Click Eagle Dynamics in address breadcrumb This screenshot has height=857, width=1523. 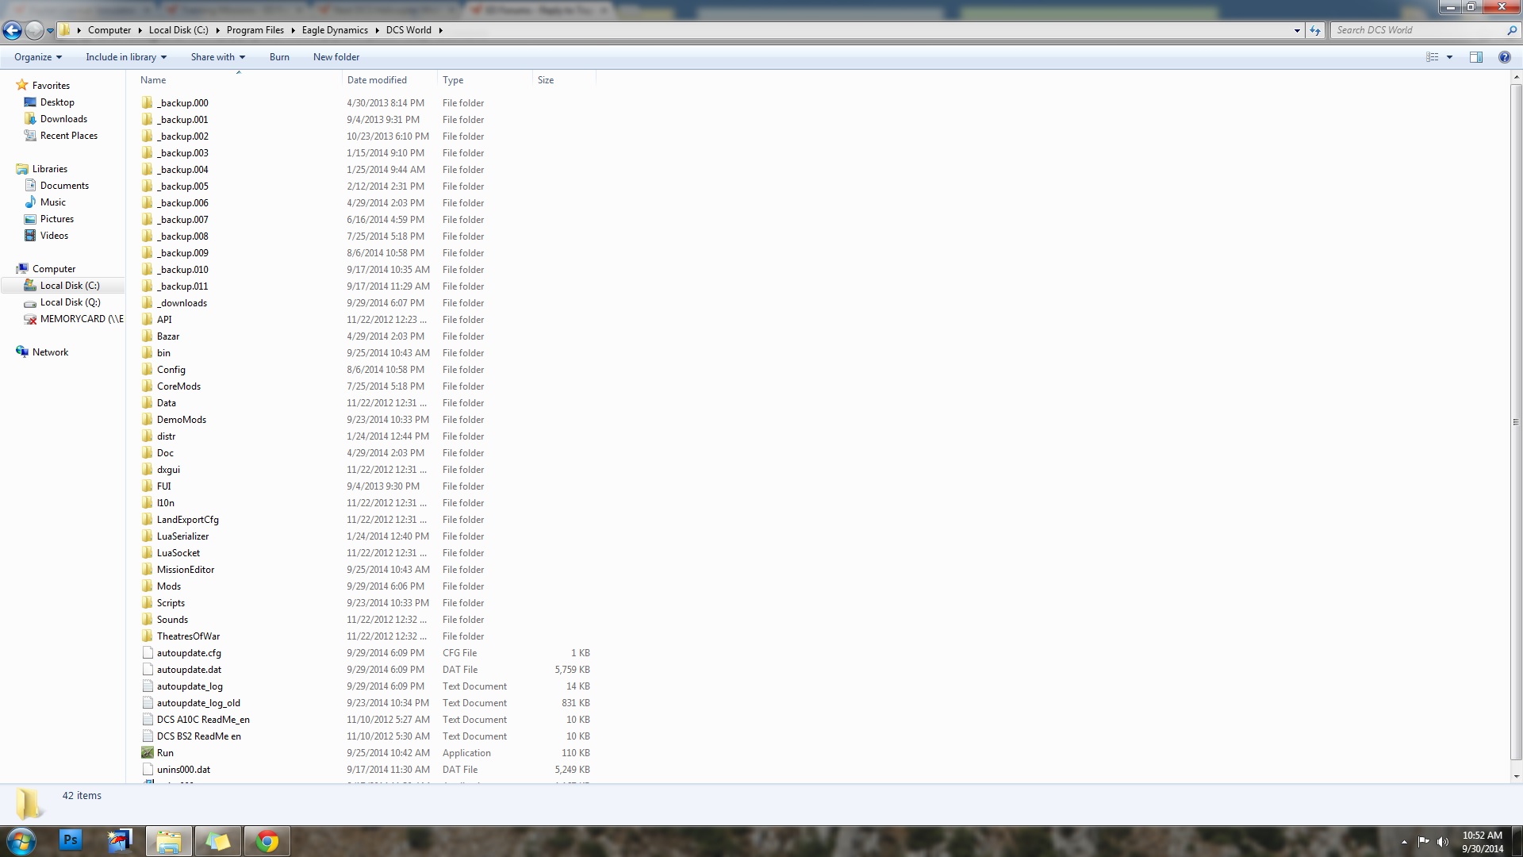(x=335, y=30)
